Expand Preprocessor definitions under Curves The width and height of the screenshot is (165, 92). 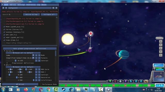(7, 63)
